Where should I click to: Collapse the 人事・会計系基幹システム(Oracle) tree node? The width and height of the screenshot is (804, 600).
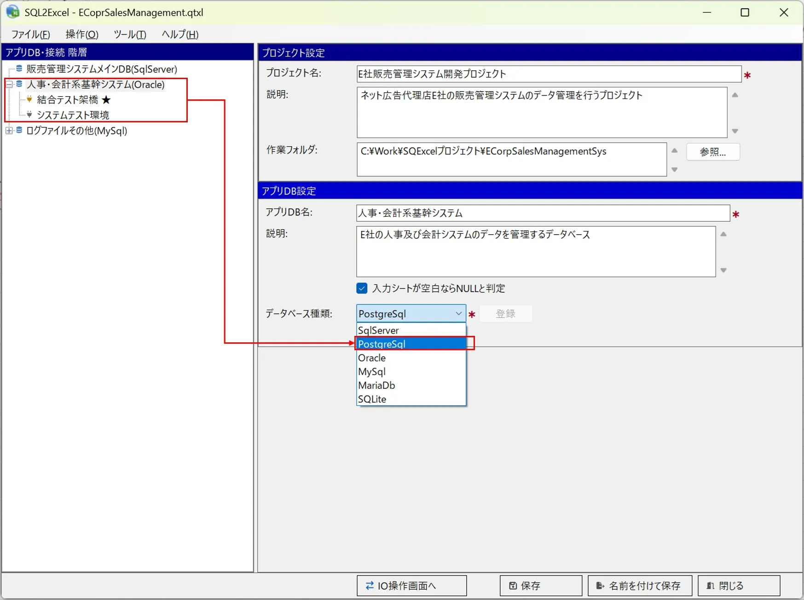click(x=9, y=84)
